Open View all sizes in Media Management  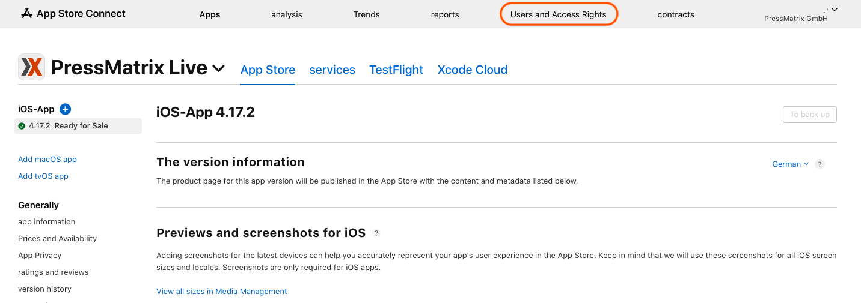point(222,292)
